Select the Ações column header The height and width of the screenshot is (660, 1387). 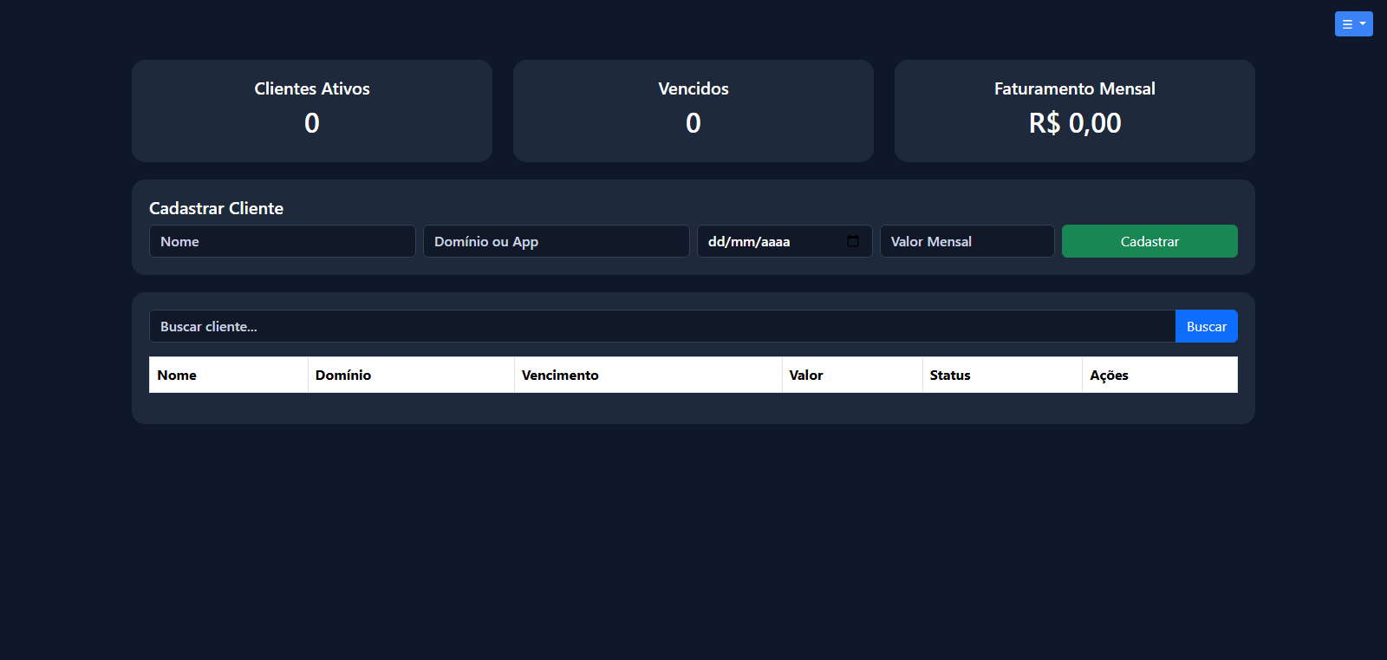(x=1109, y=375)
